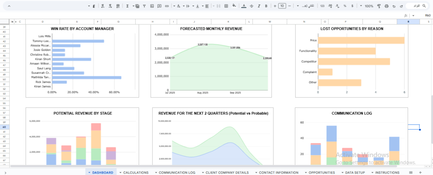Switch to the COMMUNICATION LOG sheet tab
The height and width of the screenshot is (175, 433).
[177, 173]
